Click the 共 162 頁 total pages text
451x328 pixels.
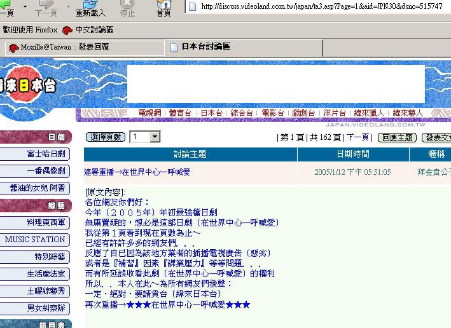point(325,137)
